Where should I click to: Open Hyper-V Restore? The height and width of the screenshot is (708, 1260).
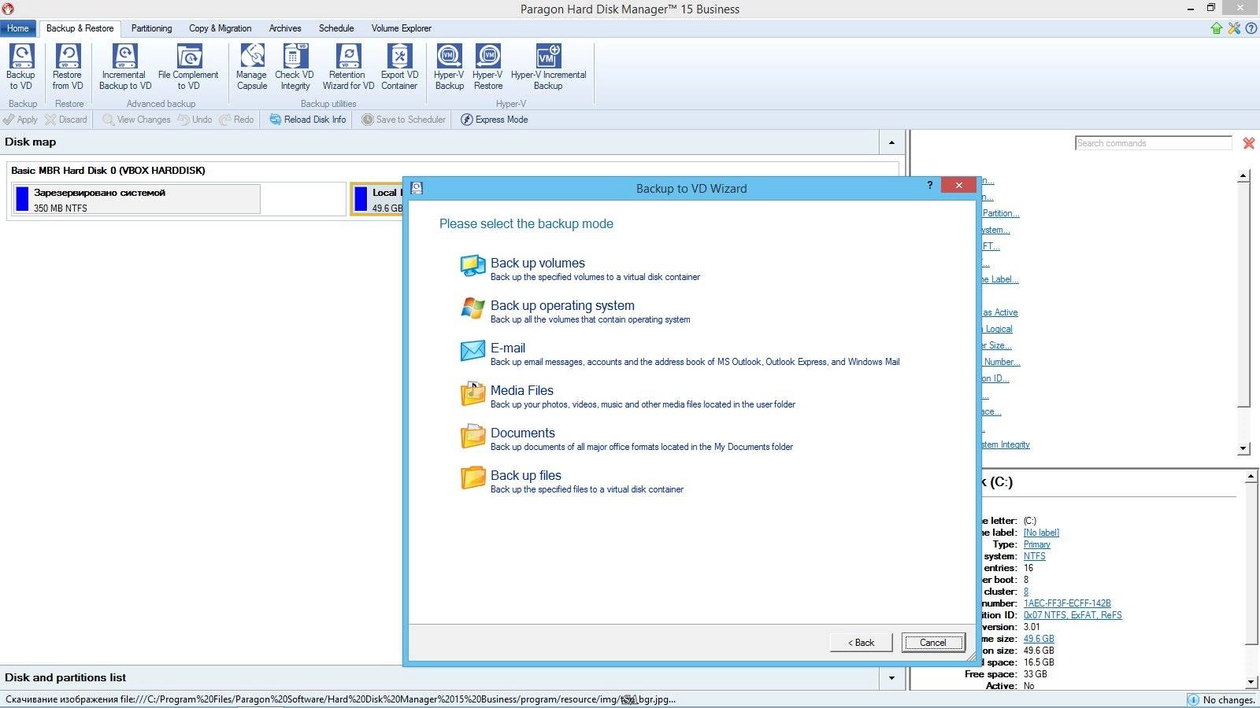click(488, 68)
